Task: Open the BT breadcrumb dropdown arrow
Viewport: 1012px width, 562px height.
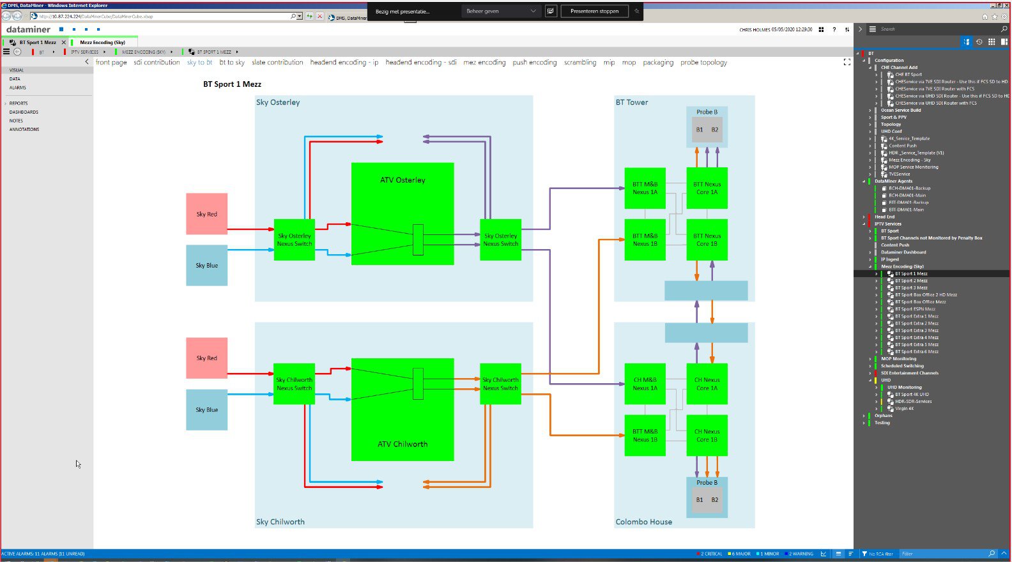Action: click(x=54, y=52)
